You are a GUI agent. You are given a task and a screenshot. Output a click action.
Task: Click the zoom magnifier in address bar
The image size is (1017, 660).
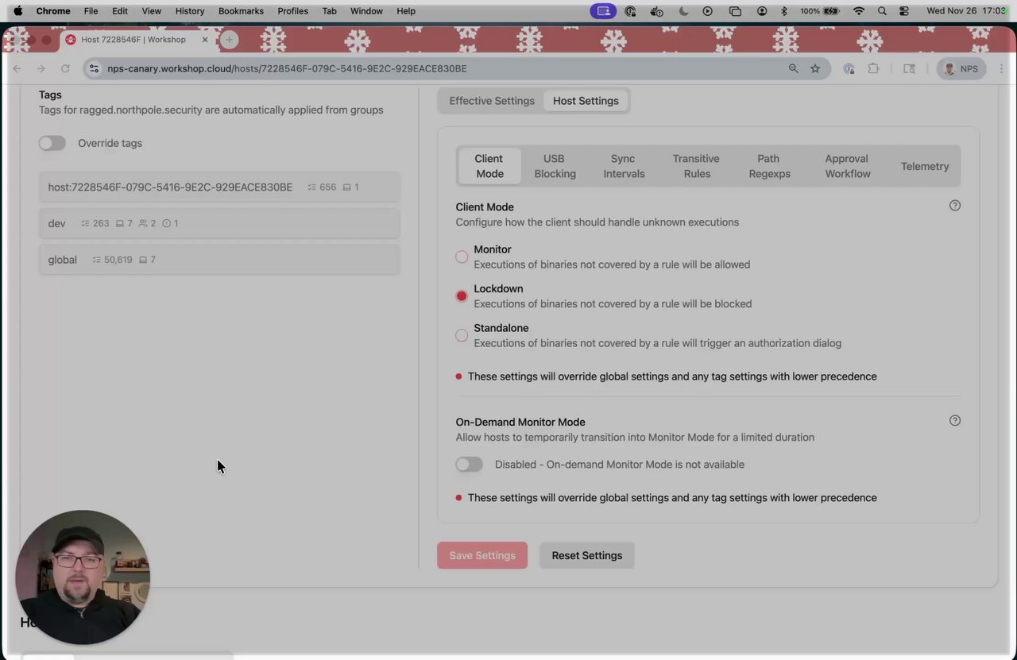(x=793, y=69)
